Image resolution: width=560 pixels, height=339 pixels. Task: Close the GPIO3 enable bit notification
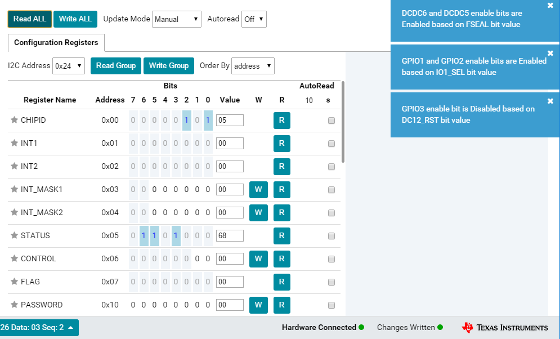coord(550,101)
